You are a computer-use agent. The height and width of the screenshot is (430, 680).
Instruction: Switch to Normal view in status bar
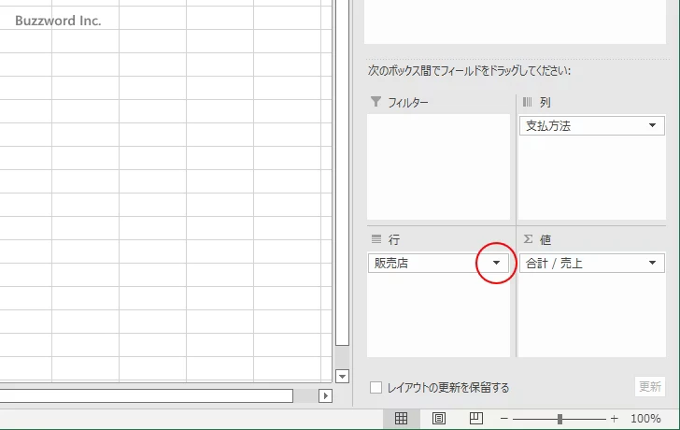401,418
